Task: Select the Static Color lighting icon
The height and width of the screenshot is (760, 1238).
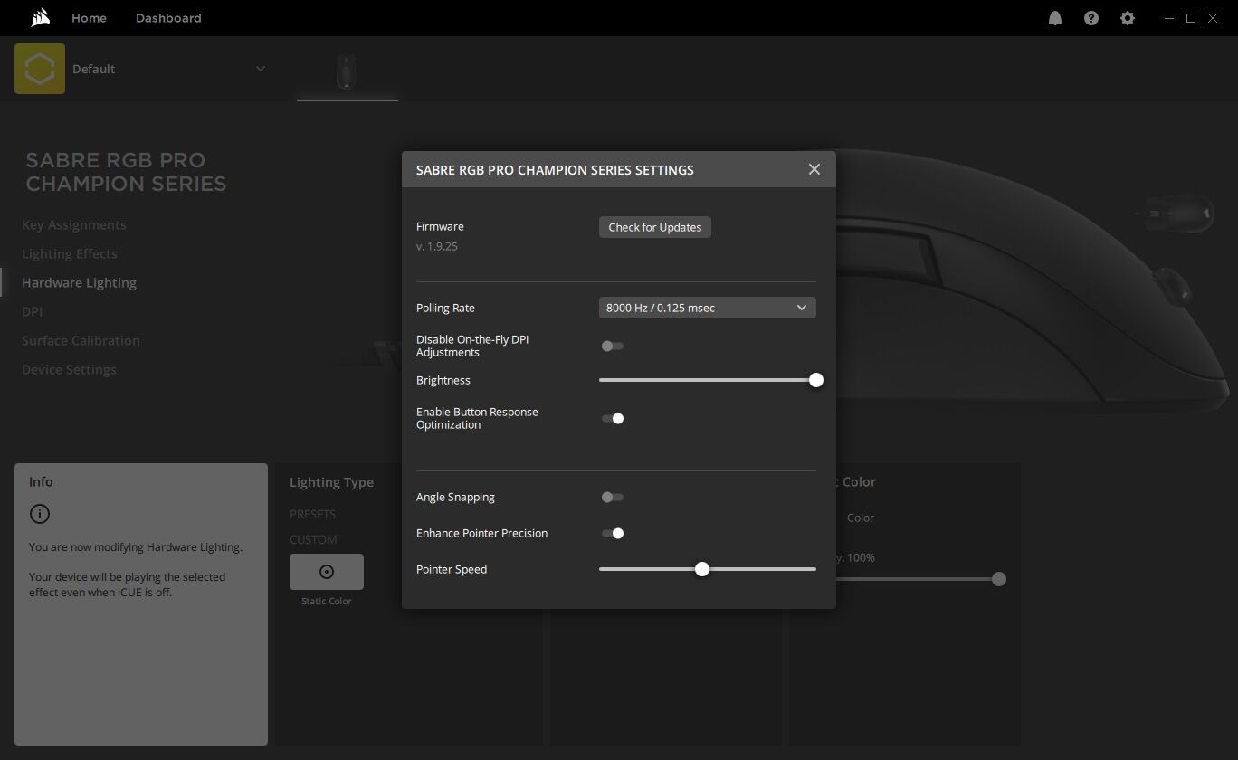Action: [x=327, y=572]
